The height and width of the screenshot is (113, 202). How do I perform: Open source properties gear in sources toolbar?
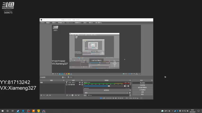(x=72, y=95)
